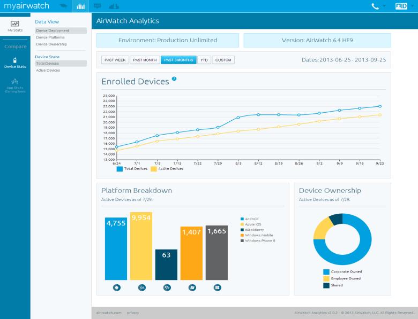Expand the phone dropdown arrow

[x=384, y=6]
